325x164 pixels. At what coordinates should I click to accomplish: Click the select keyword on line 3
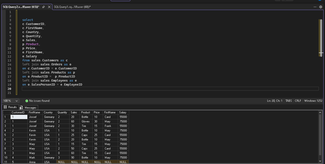[x=28, y=20]
